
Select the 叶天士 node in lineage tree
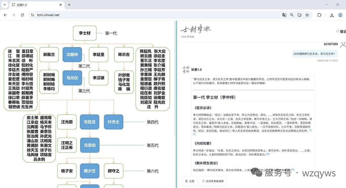[113, 122]
